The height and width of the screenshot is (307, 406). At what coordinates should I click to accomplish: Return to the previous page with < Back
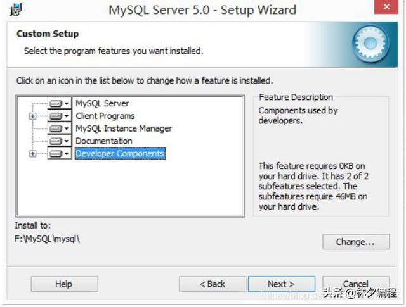tap(213, 284)
